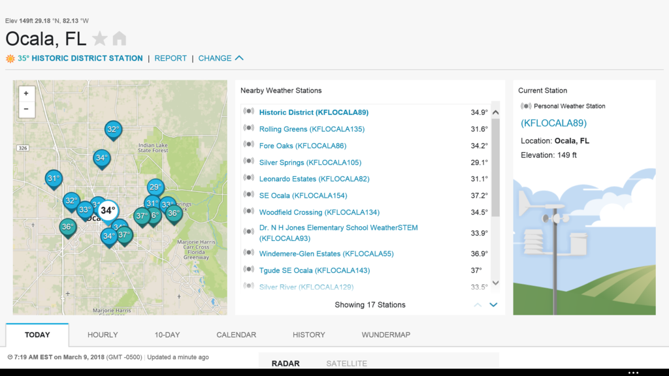Switch to the SATELLITE view

point(346,364)
